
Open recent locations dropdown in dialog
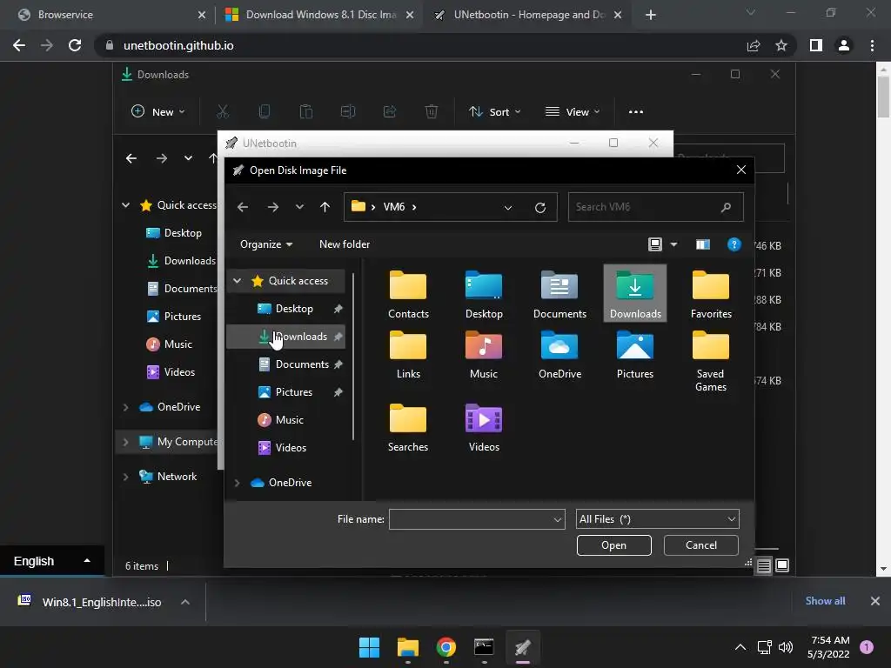point(299,207)
